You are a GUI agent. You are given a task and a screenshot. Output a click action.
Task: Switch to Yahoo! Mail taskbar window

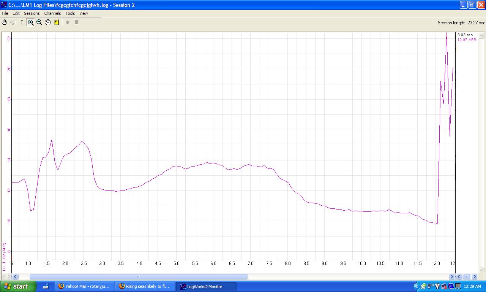84,286
